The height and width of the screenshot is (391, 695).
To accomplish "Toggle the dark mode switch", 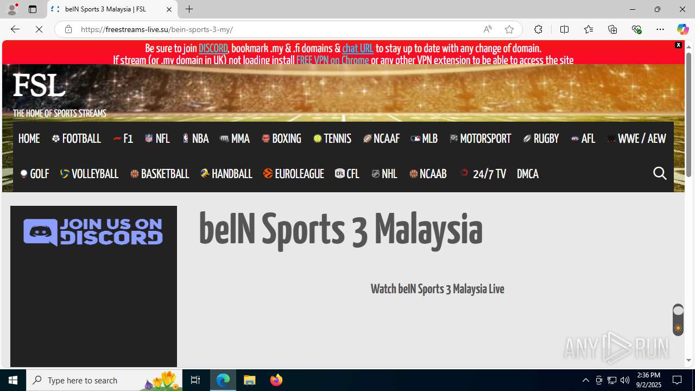I will 678,320.
